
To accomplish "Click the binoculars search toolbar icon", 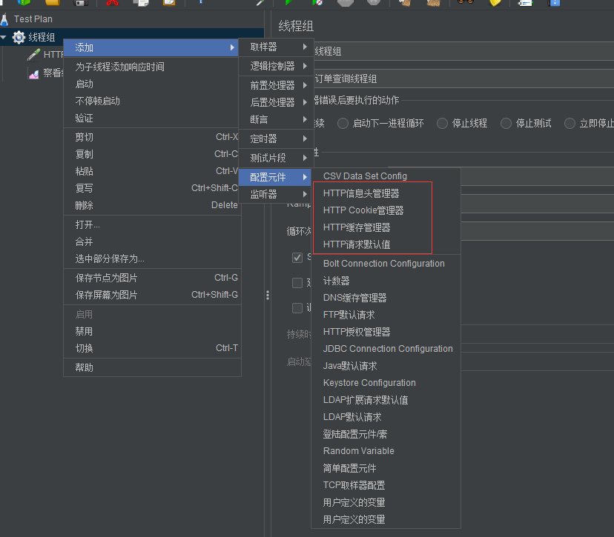I will (465, 2).
